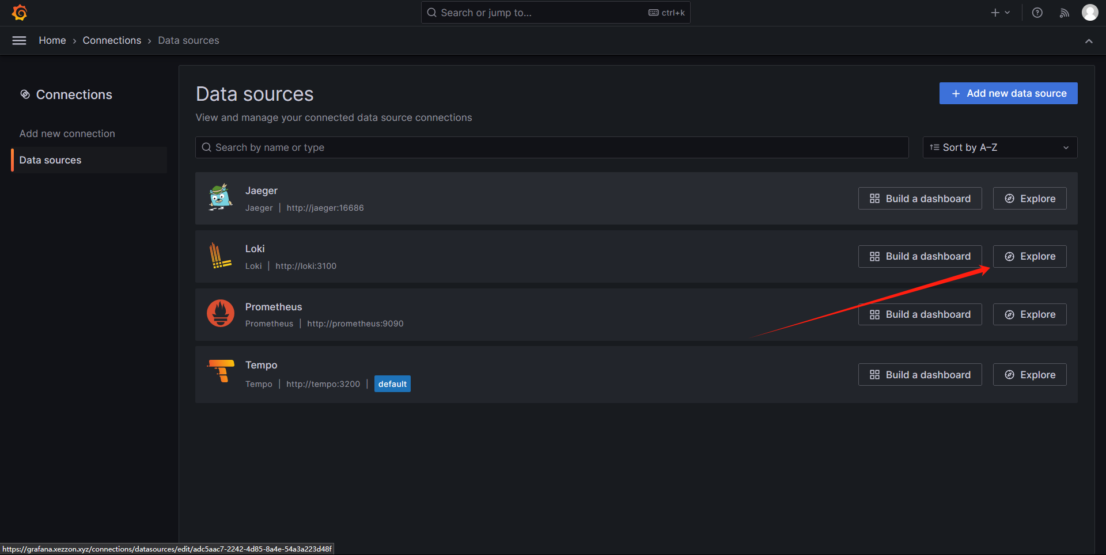The width and height of the screenshot is (1106, 555).
Task: Collapse the top bar with chevron
Action: tap(1088, 41)
